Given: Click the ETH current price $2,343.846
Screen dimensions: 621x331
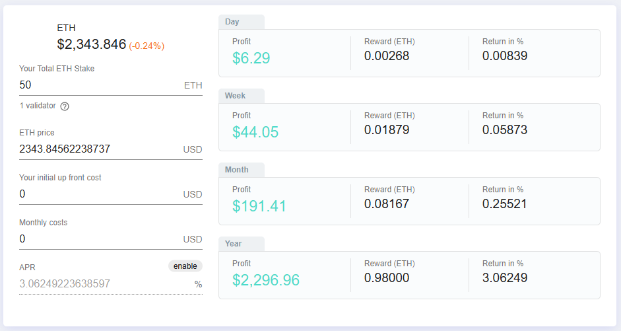Looking at the screenshot, I should [x=91, y=45].
